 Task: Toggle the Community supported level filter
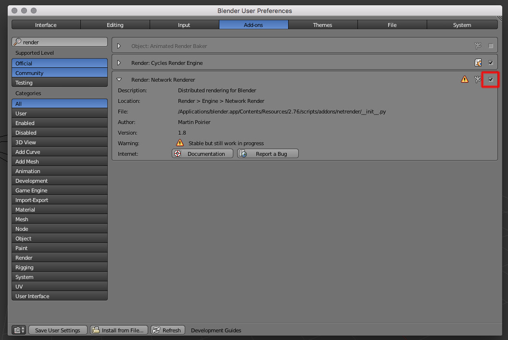point(60,73)
